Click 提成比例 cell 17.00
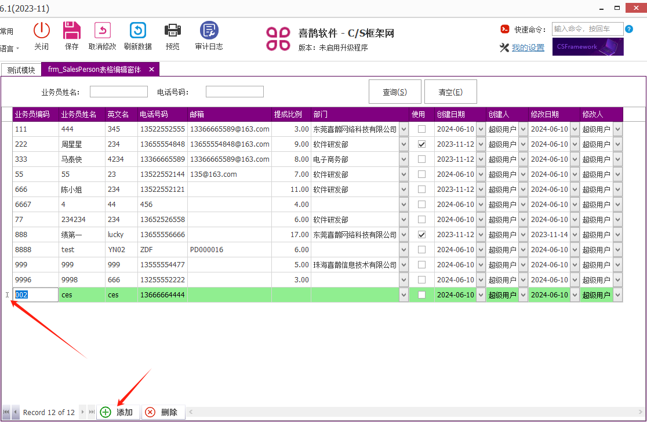The height and width of the screenshot is (422, 647). point(291,234)
